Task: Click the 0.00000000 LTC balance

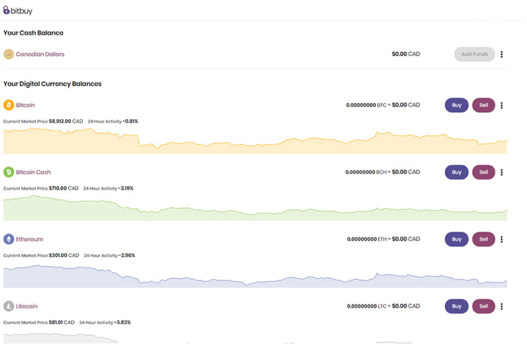Action: pyautogui.click(x=366, y=306)
